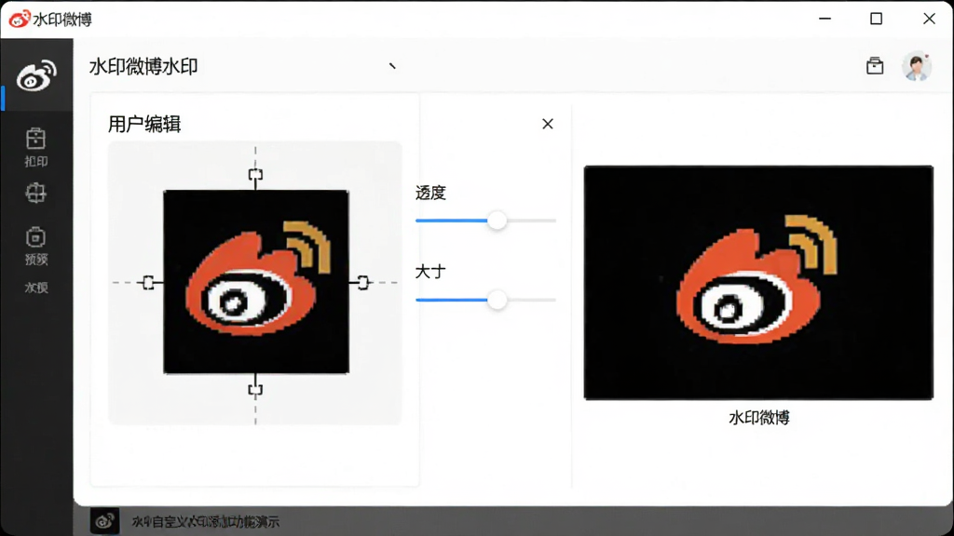
Task: Click the 水印微博水印 header title
Action: click(x=143, y=66)
